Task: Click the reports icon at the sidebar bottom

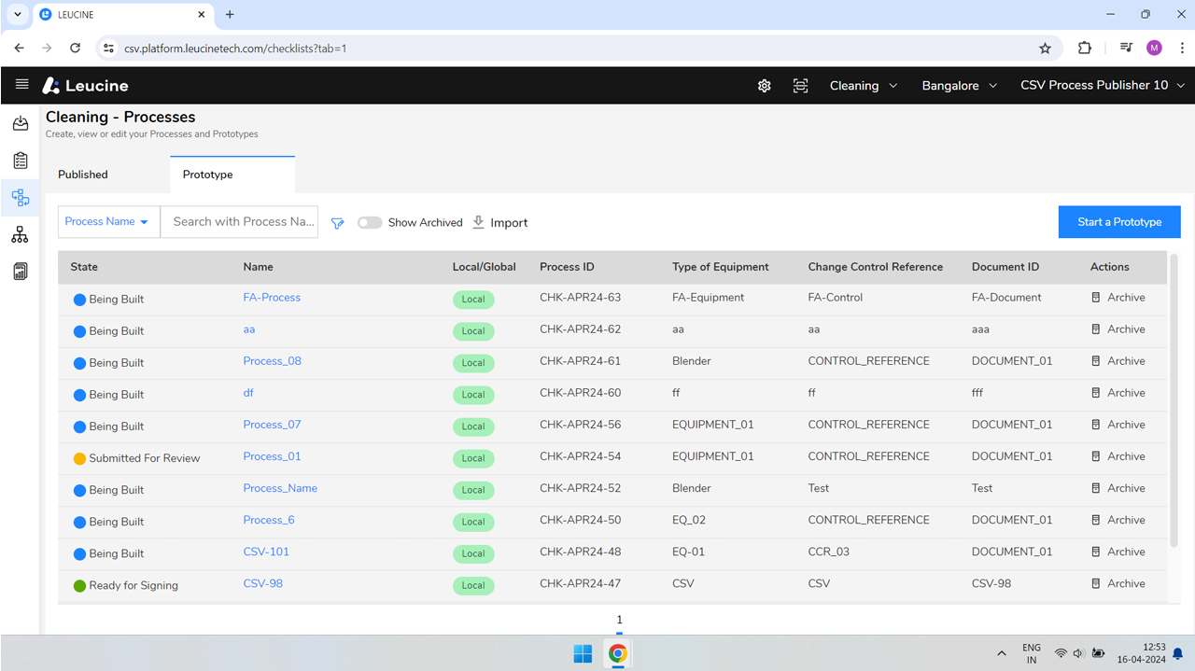Action: 20,271
